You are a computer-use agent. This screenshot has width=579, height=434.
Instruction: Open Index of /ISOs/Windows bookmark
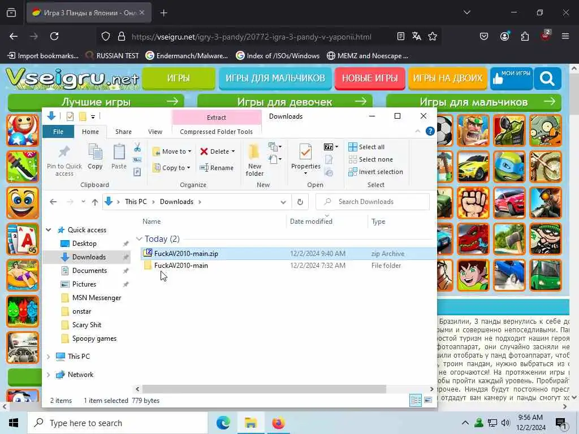pyautogui.click(x=278, y=56)
